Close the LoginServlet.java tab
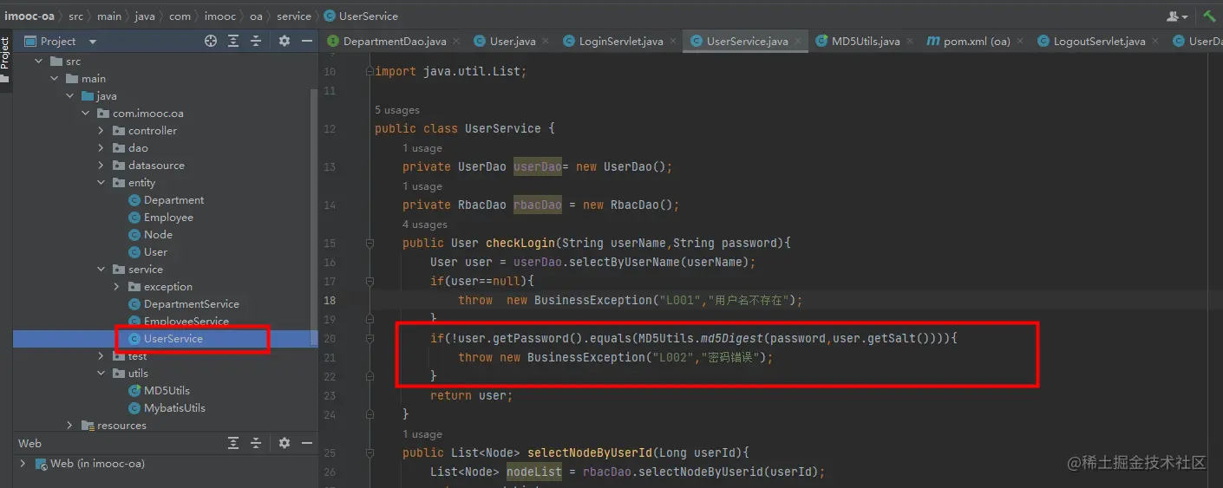Image resolution: width=1223 pixels, height=488 pixels. (673, 41)
